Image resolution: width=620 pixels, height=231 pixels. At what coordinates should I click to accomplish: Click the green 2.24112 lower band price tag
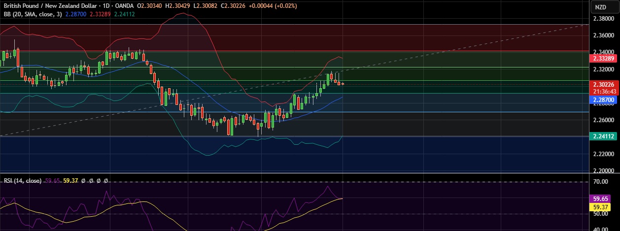604,137
